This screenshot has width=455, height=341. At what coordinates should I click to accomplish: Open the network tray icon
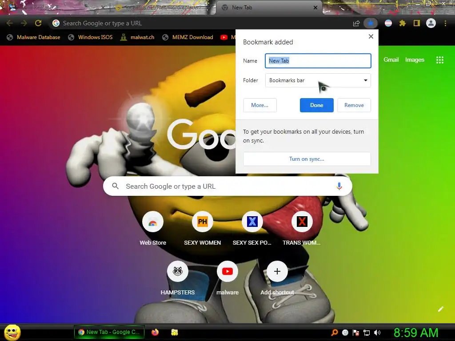click(367, 333)
